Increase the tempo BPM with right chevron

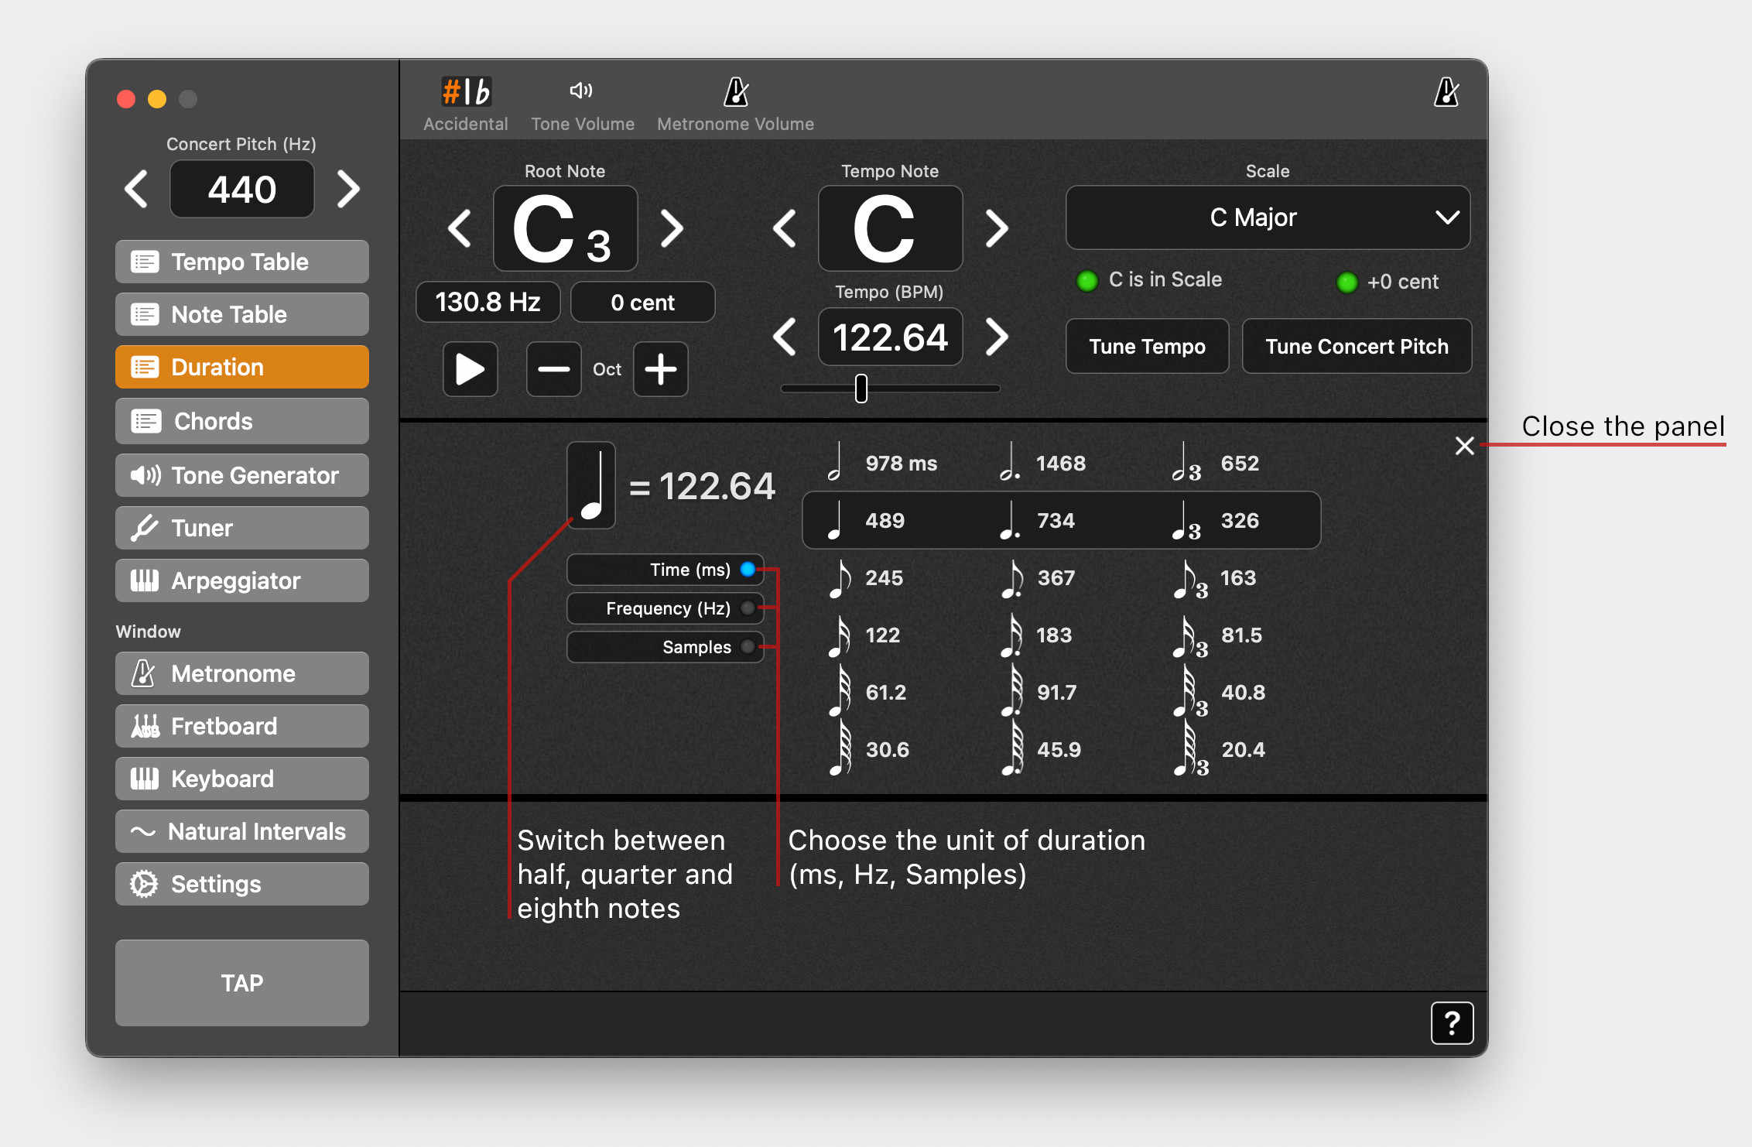point(997,337)
